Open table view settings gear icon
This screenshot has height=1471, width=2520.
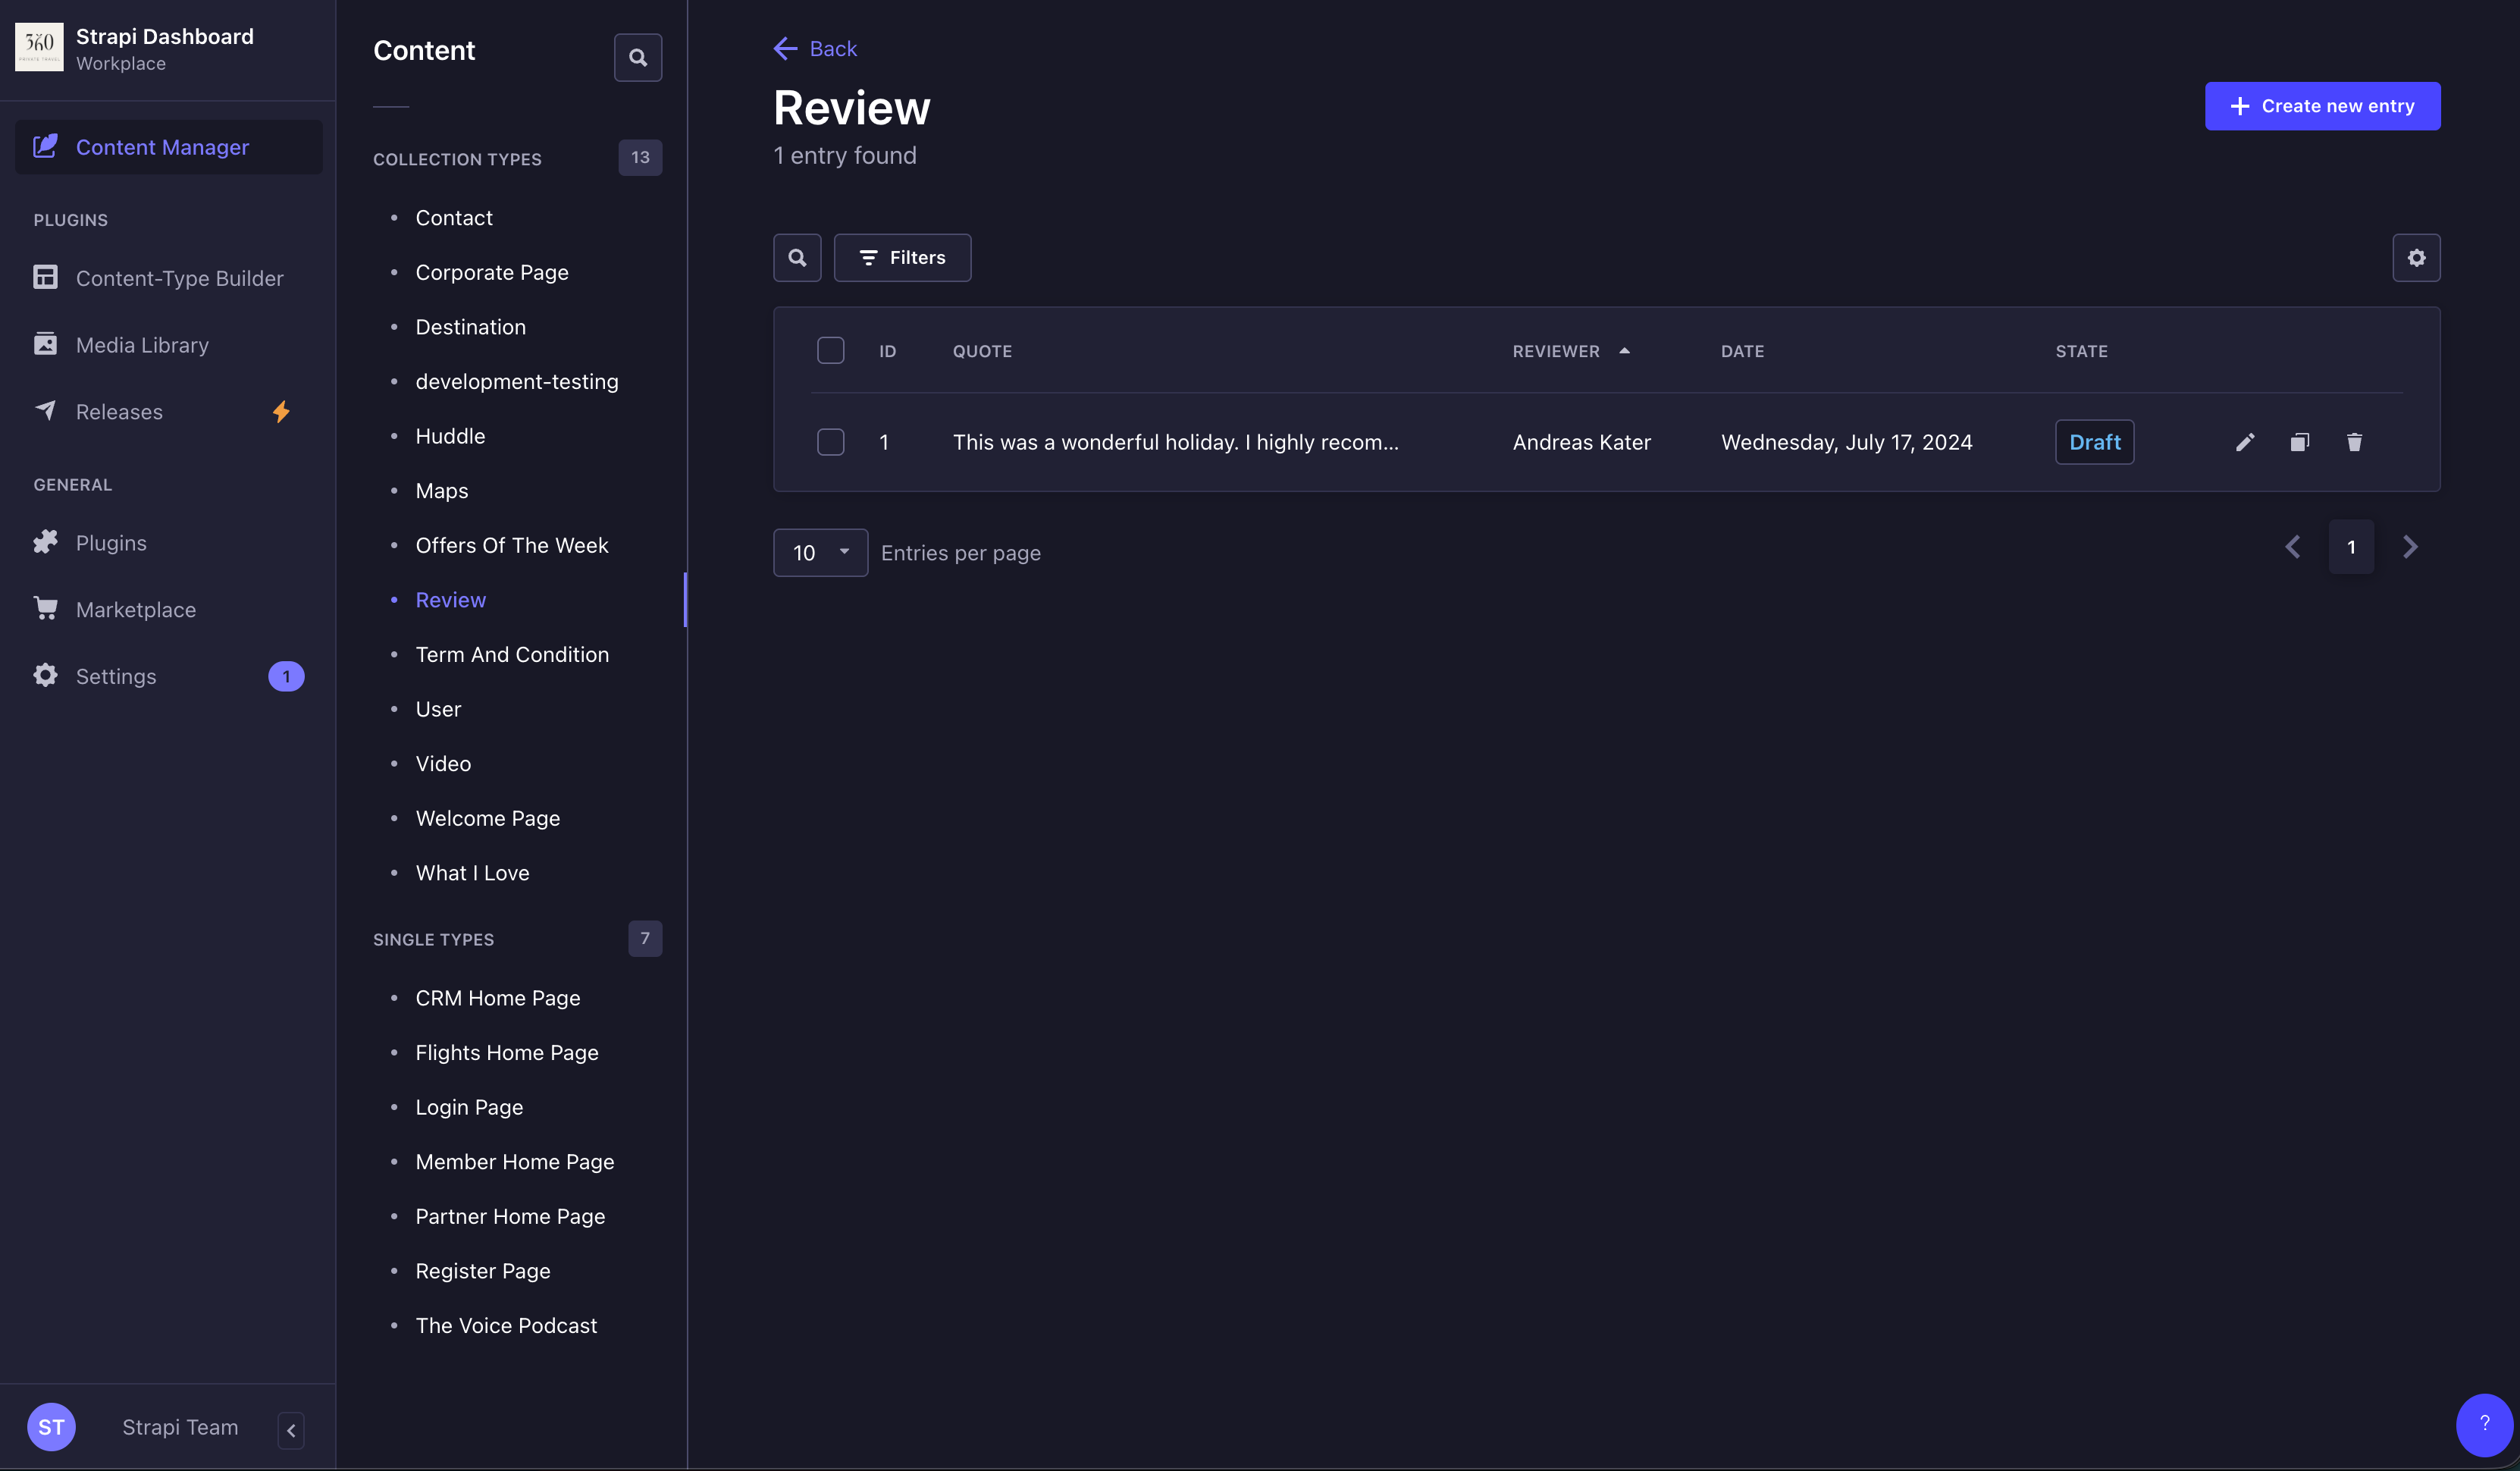point(2416,258)
